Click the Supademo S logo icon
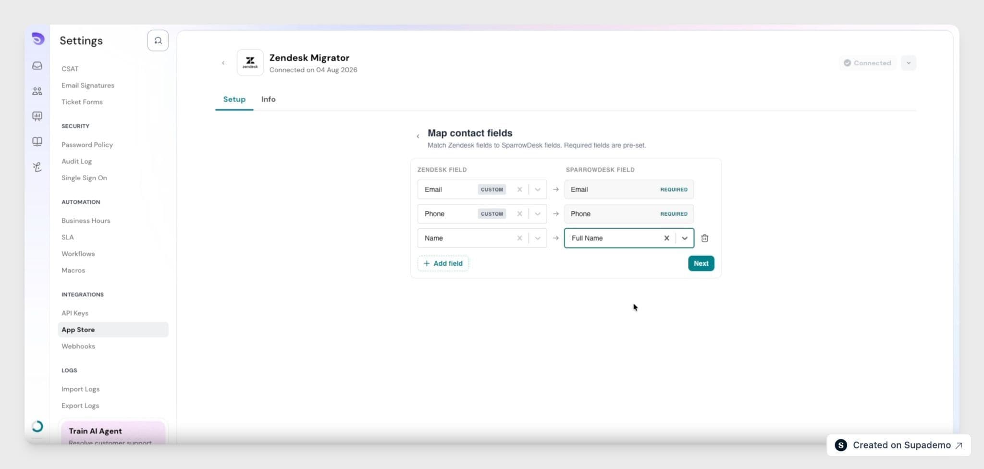Viewport: 984px width, 469px height. pyautogui.click(x=841, y=445)
